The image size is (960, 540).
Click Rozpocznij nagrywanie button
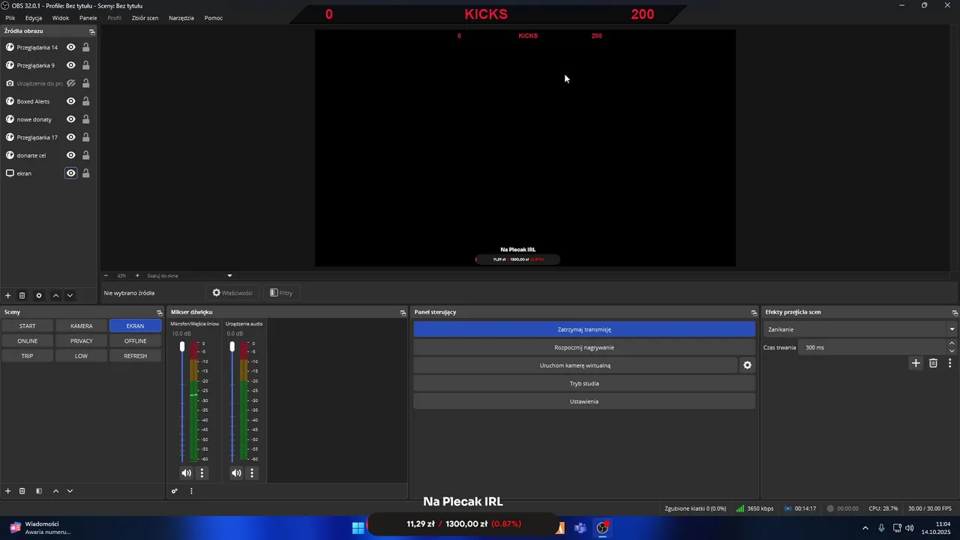[x=584, y=347]
